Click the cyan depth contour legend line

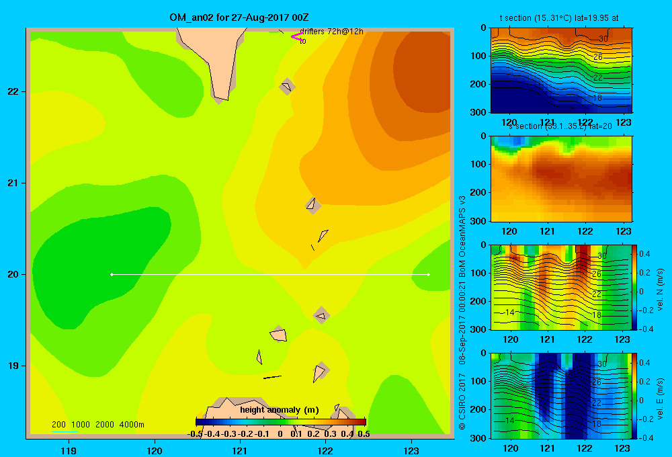[65, 431]
